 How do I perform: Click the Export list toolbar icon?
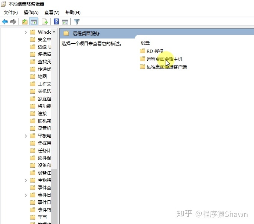(45, 21)
